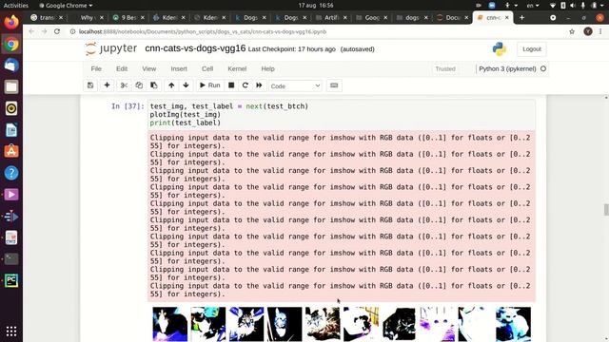Screen dimensions: 609x342
Task: Restart the kernel icon
Action: coord(246,85)
